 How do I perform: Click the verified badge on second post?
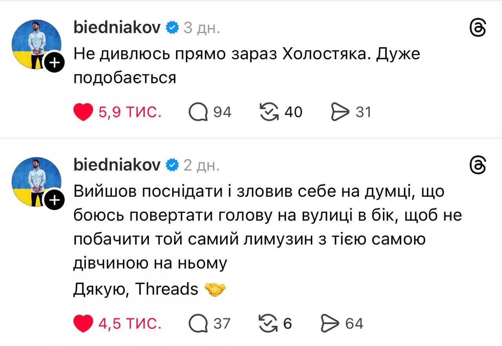click(172, 165)
